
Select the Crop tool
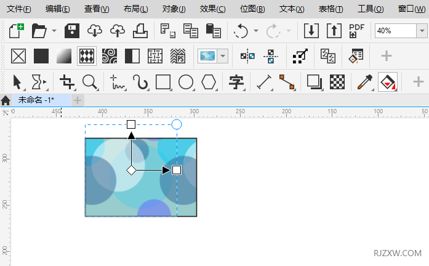click(67, 82)
